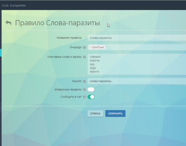Save the rule with СОХРАНИТЬ
The width and height of the screenshot is (186, 146).
click(115, 114)
